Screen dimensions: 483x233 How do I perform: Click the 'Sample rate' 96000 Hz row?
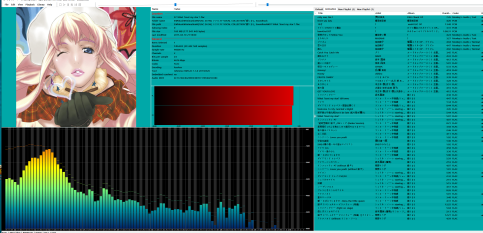232,49
